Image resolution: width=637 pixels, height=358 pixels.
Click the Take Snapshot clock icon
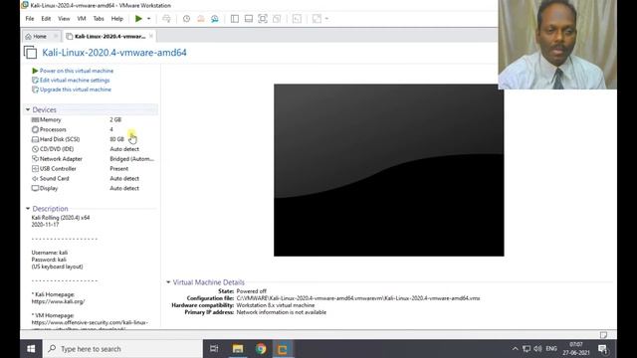click(x=186, y=19)
